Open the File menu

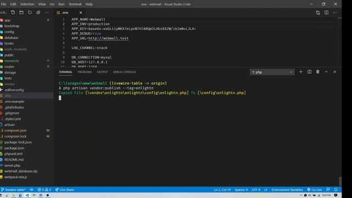coord(4,4)
